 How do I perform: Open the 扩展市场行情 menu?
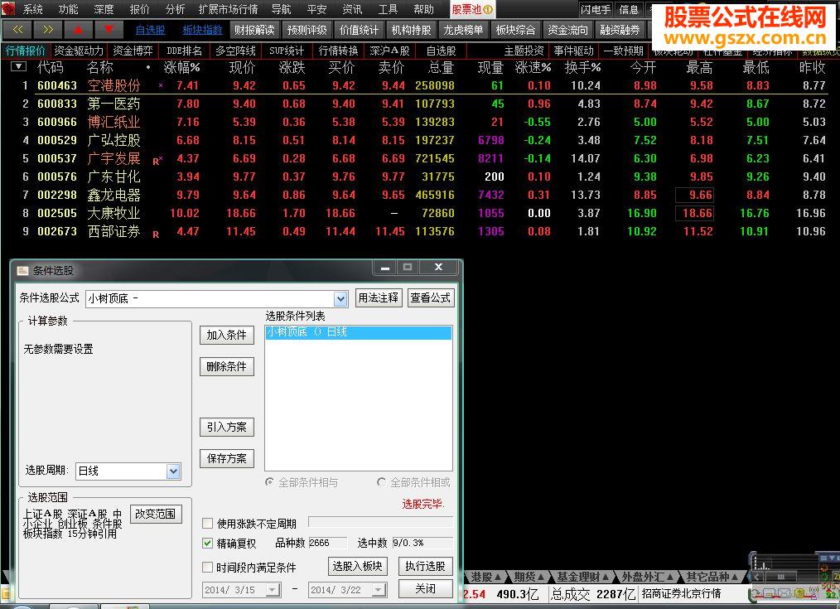pyautogui.click(x=228, y=9)
